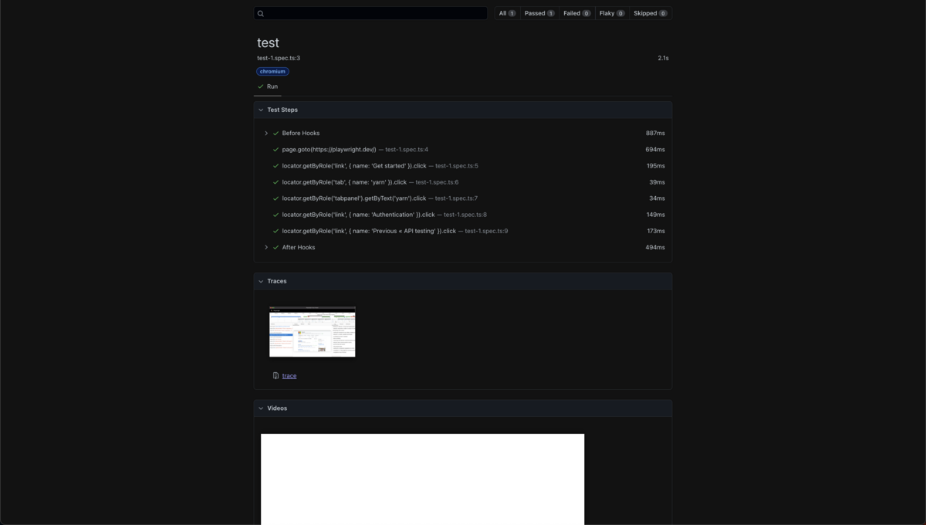Select the Authentication link click step

(x=463, y=215)
